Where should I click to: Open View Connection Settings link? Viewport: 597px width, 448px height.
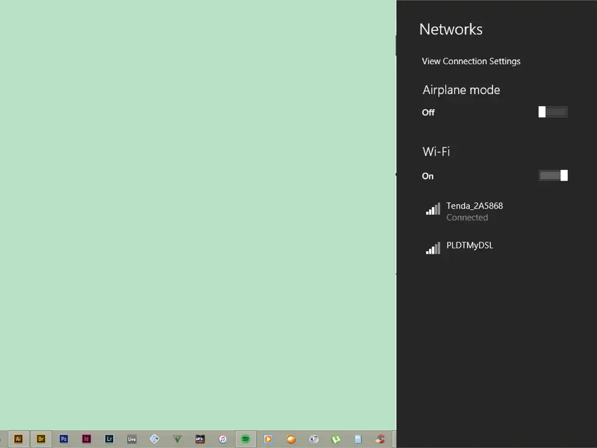471,61
